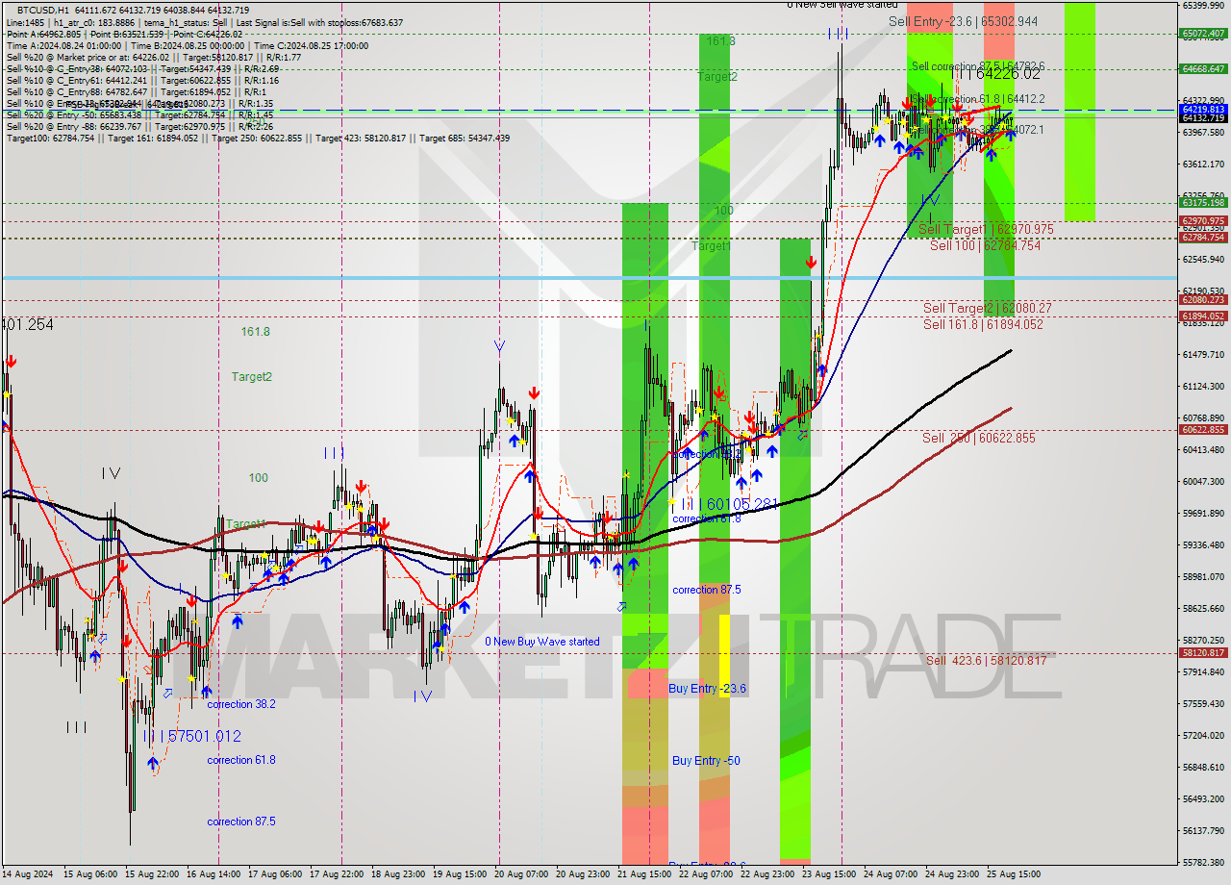Click the red 61894.052 price tag

[1202, 316]
